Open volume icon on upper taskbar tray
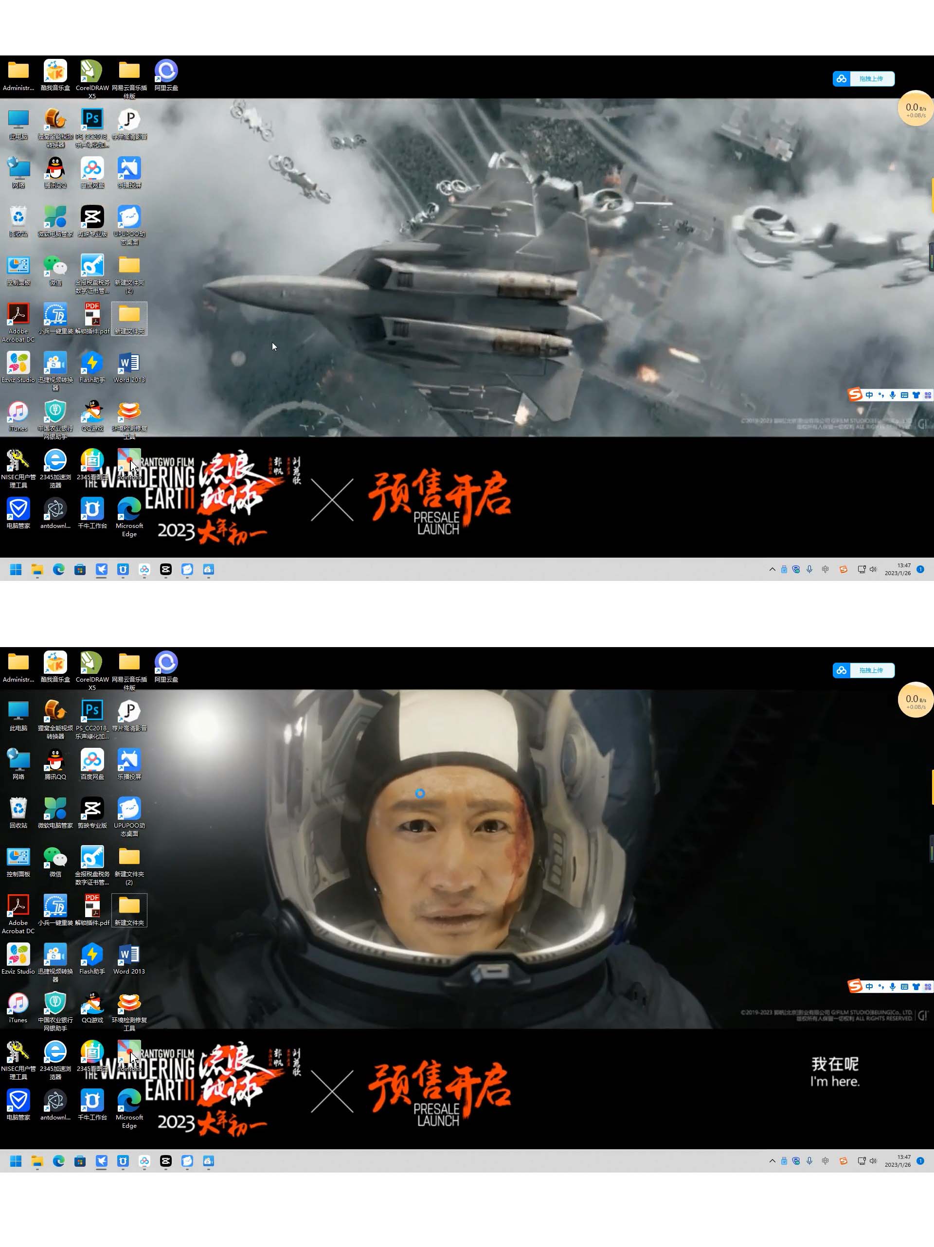Viewport: 934px width, 1247px height. (873, 569)
